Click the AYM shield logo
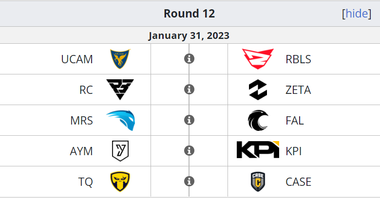Screen dimensions: 380x198 (x=120, y=151)
